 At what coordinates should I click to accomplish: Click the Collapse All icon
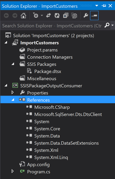point(65,16)
